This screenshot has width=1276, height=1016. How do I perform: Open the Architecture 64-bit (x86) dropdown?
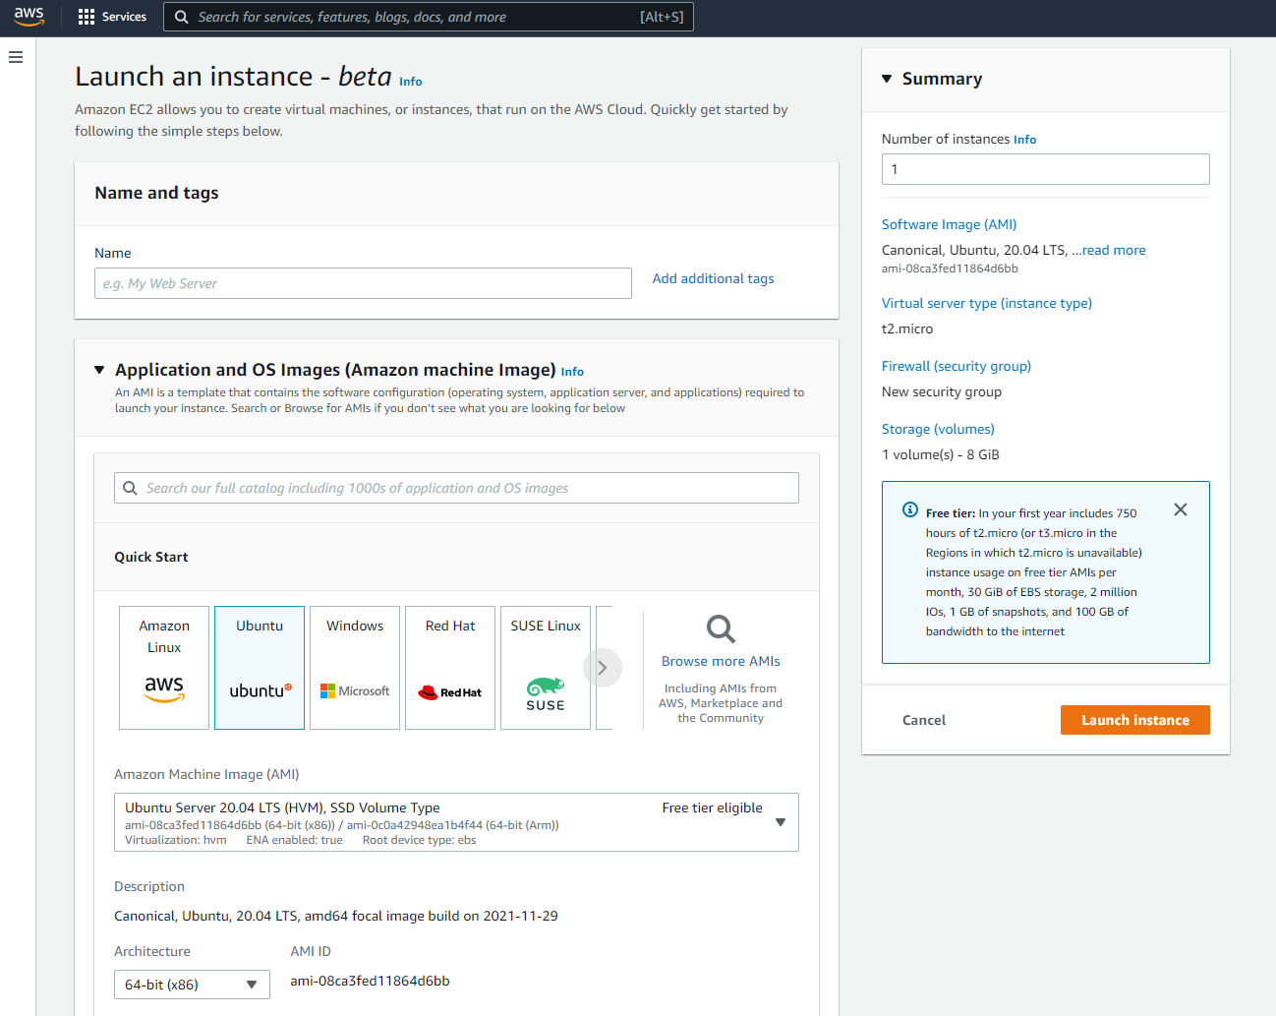click(192, 985)
